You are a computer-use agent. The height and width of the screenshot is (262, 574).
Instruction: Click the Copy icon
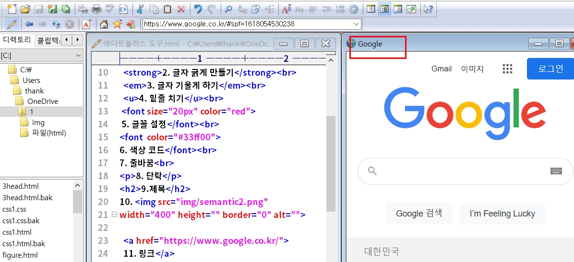[x=154, y=9]
